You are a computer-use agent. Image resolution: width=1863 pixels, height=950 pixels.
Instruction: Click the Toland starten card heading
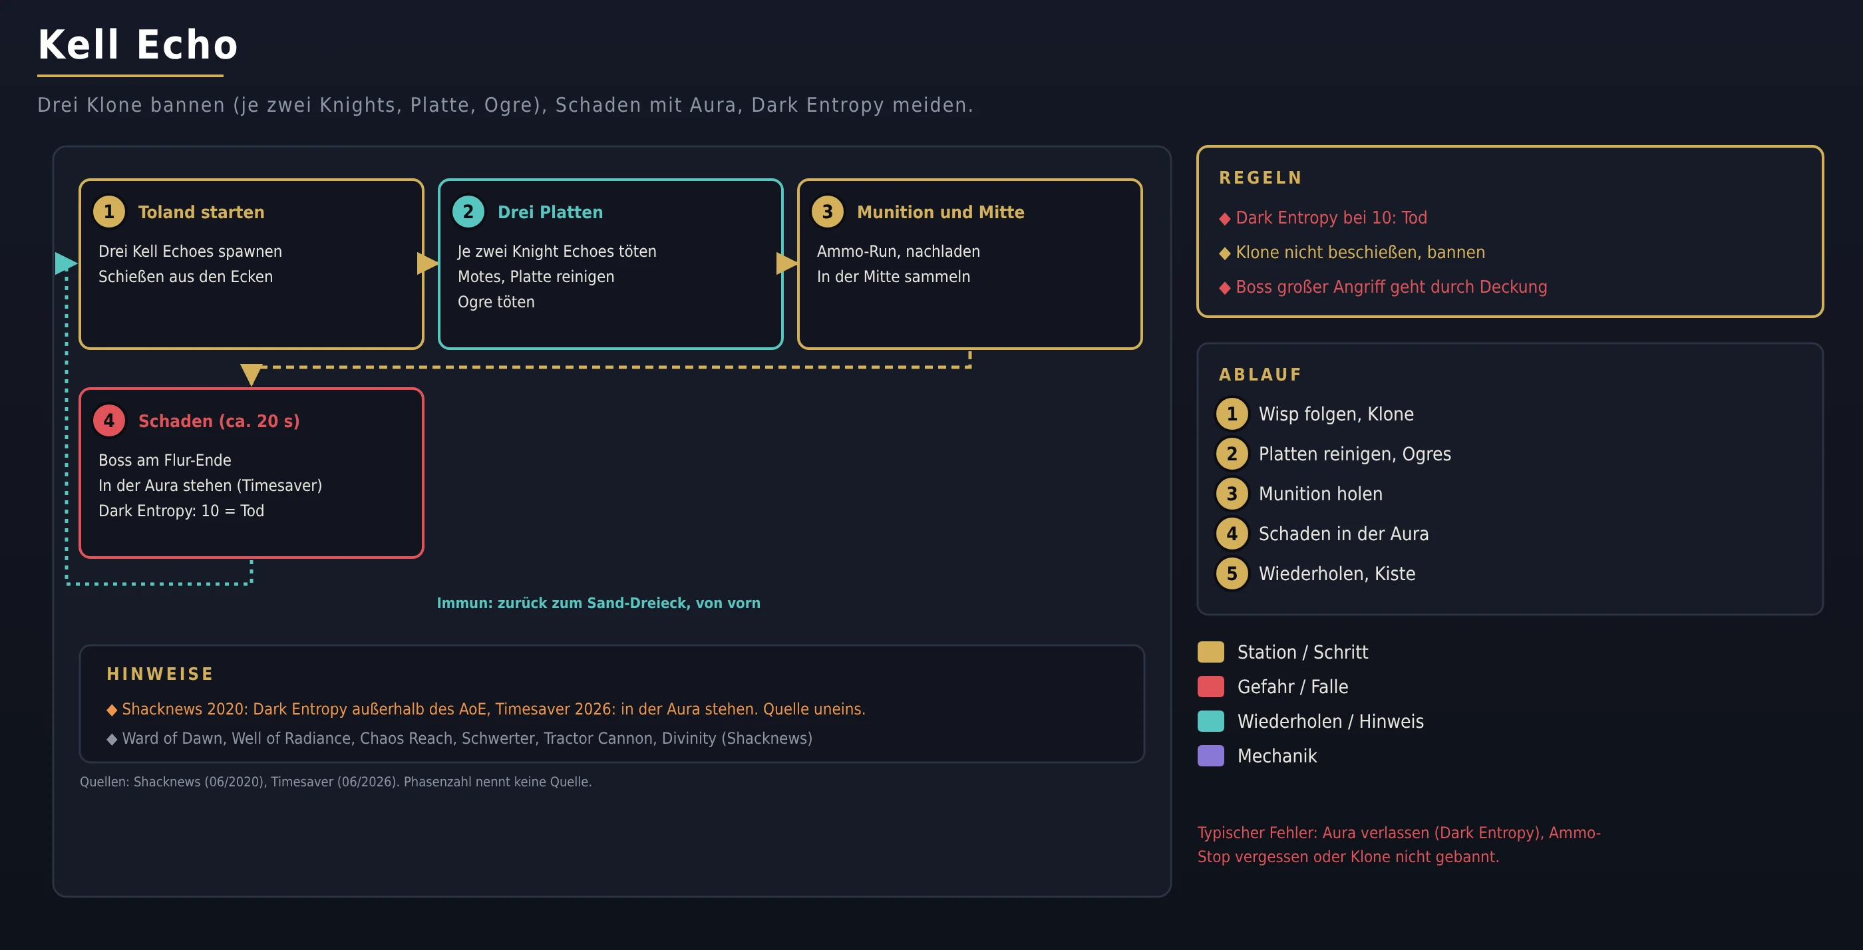pos(201,212)
